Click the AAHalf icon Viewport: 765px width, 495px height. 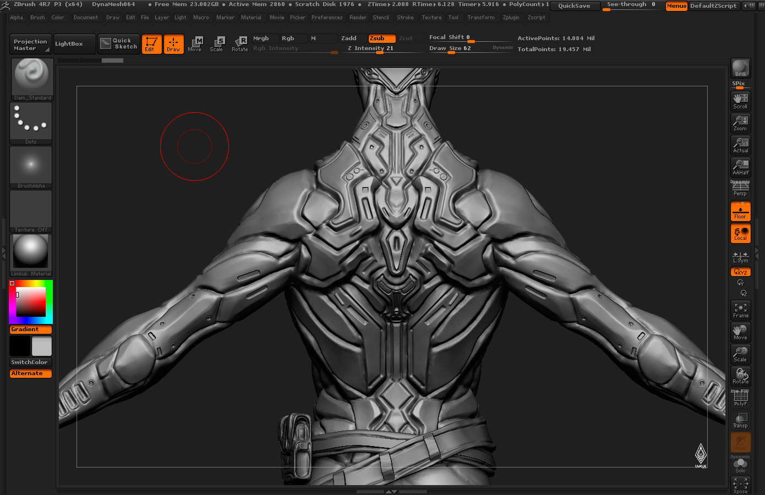740,167
